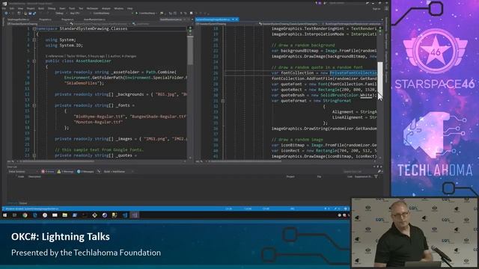479x269 pixels.
Task: Open the Window menu
Action: click(x=119, y=8)
